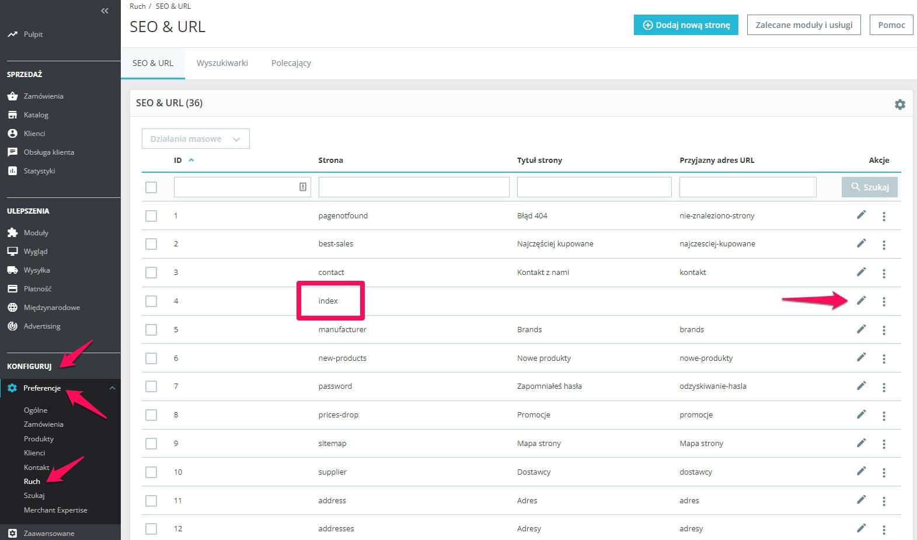Collapse the sidebar with the double-chevron icon
The width and height of the screenshot is (917, 540).
104,11
